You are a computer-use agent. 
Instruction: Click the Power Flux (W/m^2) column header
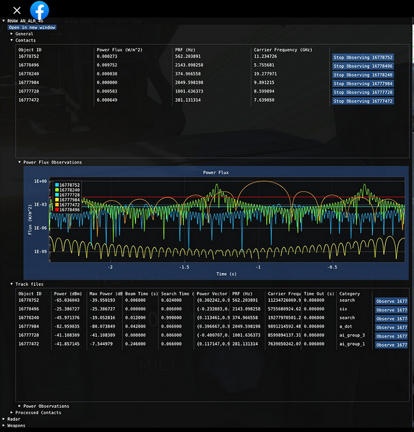pos(120,50)
